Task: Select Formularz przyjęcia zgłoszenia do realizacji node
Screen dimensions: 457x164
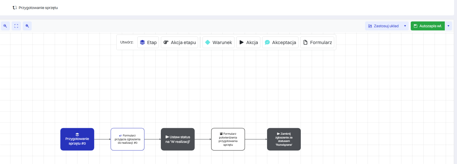Action: (127, 139)
